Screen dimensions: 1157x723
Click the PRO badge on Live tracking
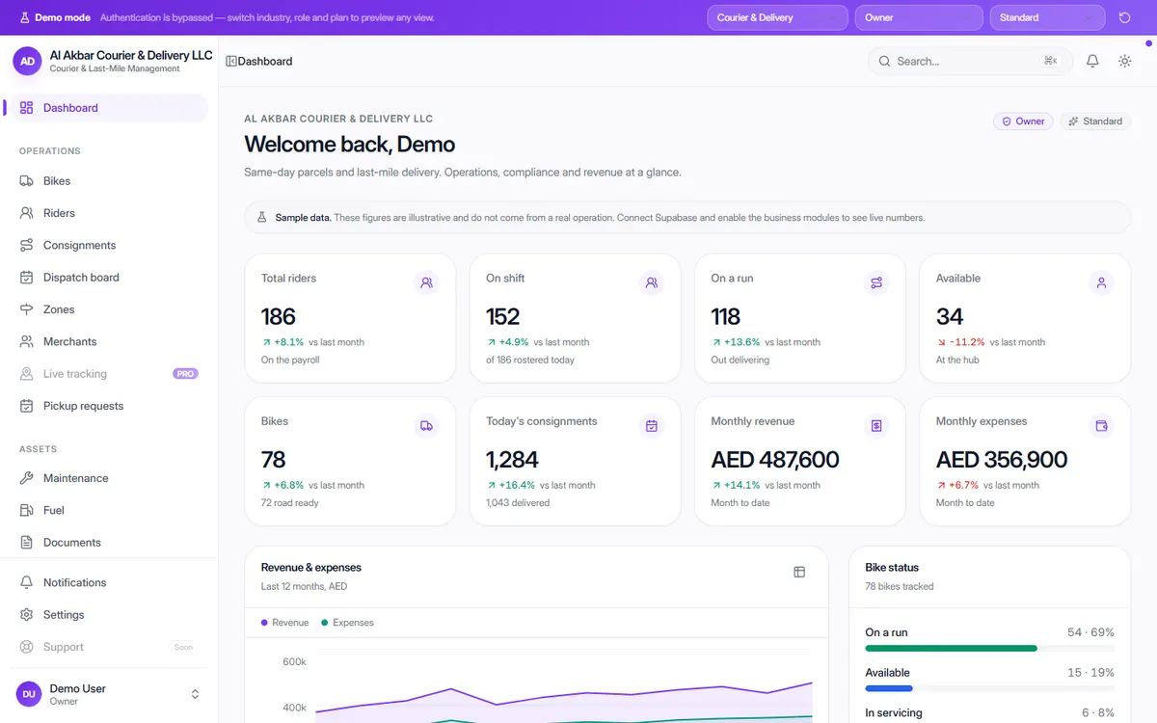pyautogui.click(x=185, y=374)
